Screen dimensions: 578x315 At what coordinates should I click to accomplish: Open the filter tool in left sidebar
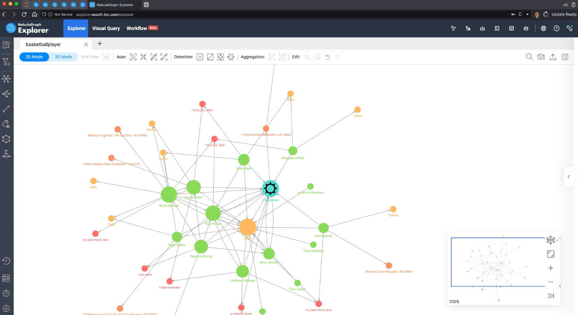pyautogui.click(x=6, y=62)
